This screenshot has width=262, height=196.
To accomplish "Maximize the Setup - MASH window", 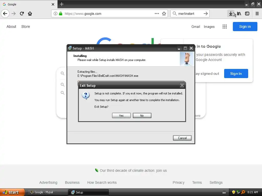I will [185, 48].
